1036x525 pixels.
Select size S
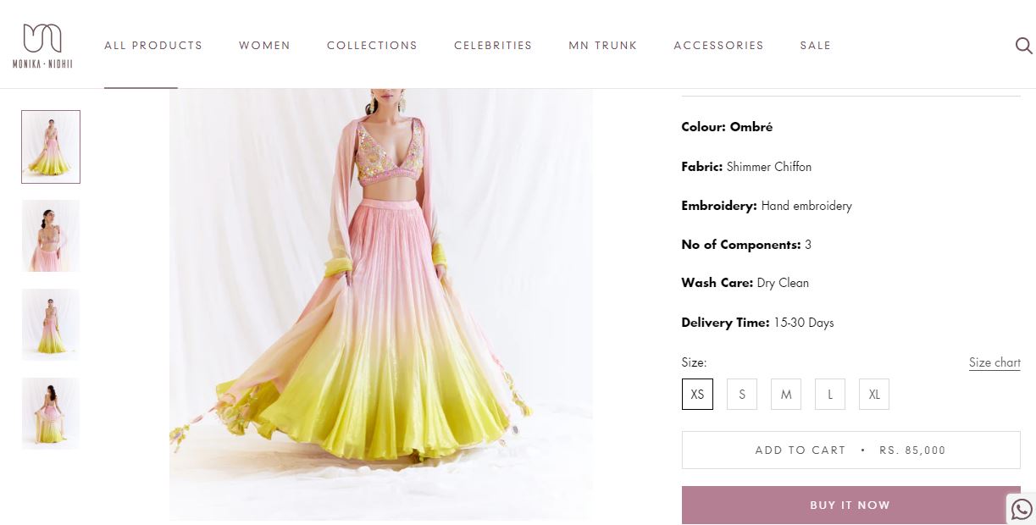pyautogui.click(x=741, y=394)
